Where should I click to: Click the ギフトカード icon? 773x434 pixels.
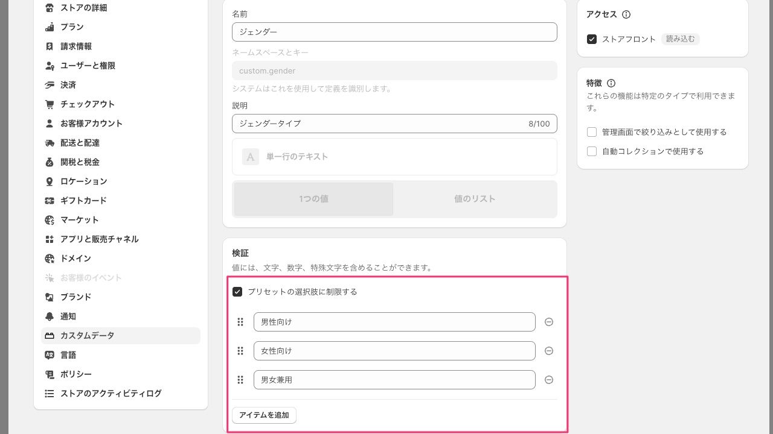pos(50,201)
